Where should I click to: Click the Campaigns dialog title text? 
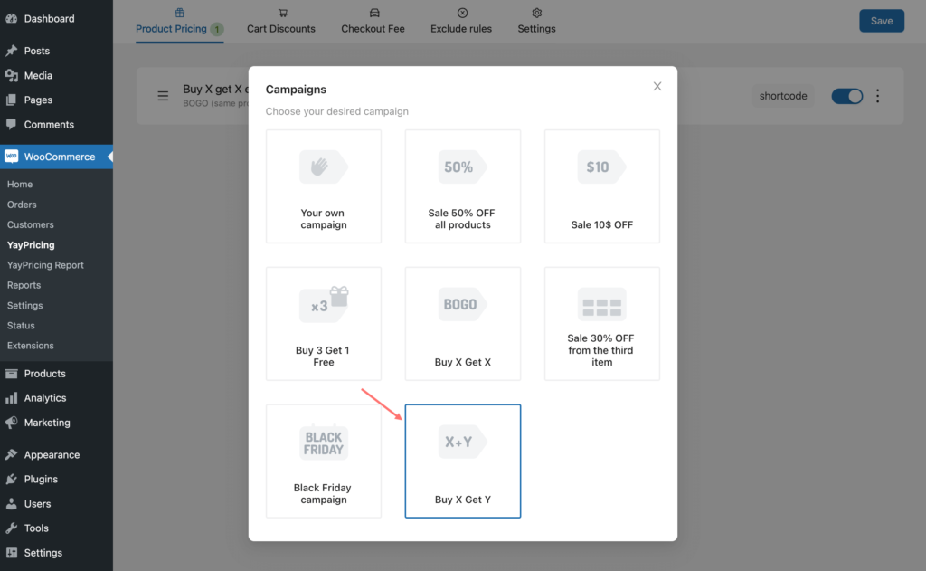[x=296, y=90]
